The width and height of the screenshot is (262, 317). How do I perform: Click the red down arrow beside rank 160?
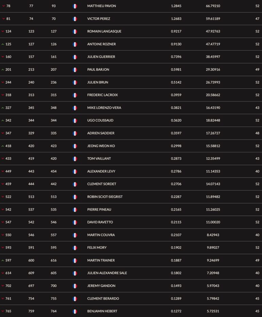click(3, 57)
